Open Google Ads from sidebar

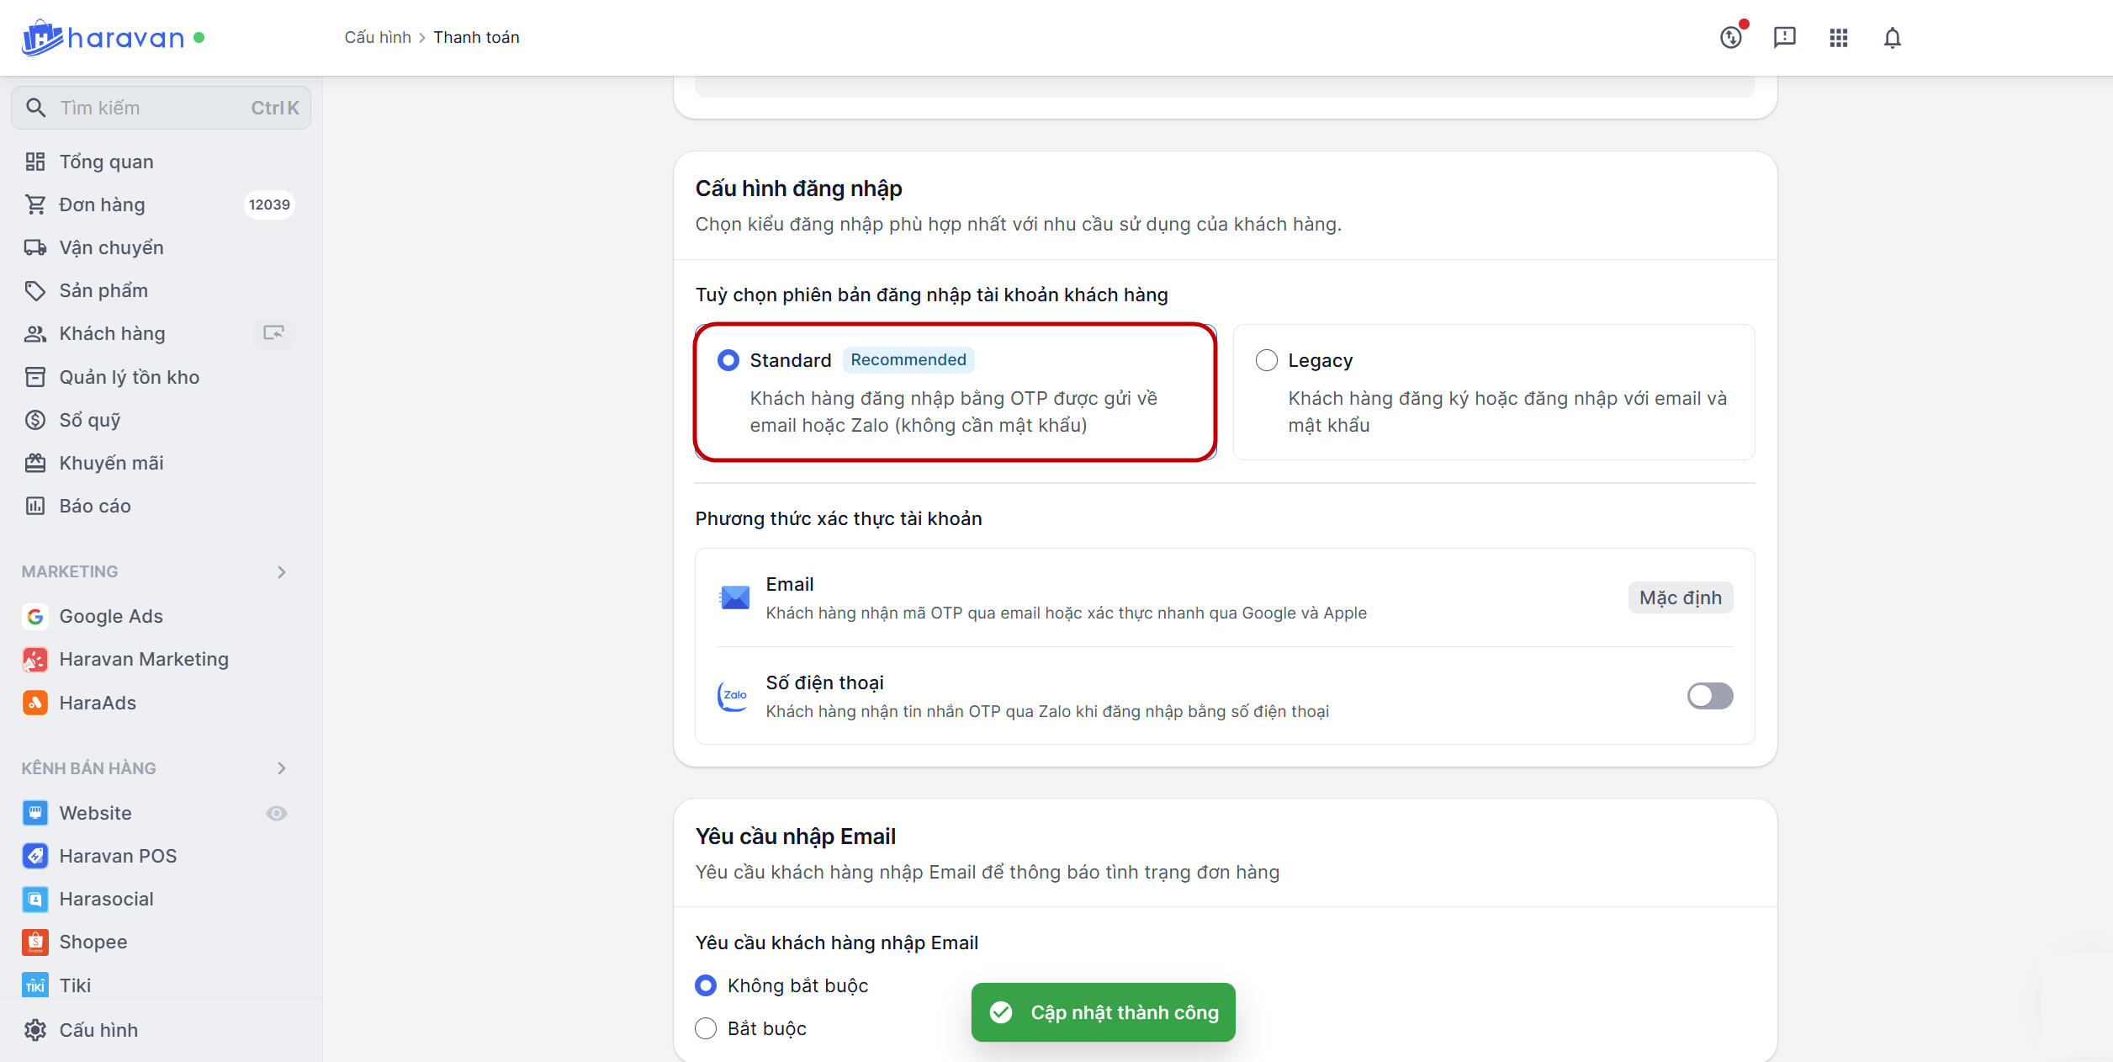click(110, 616)
